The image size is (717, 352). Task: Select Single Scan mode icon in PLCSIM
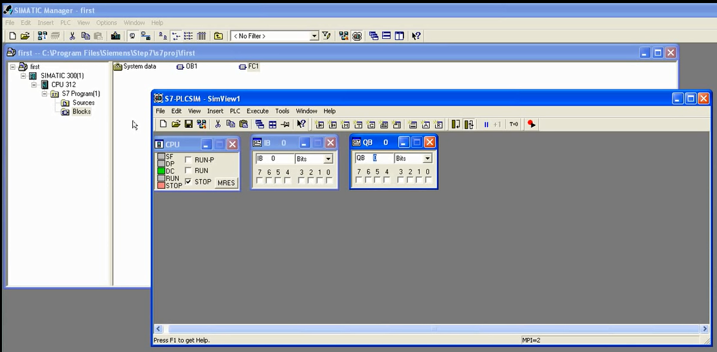click(456, 124)
